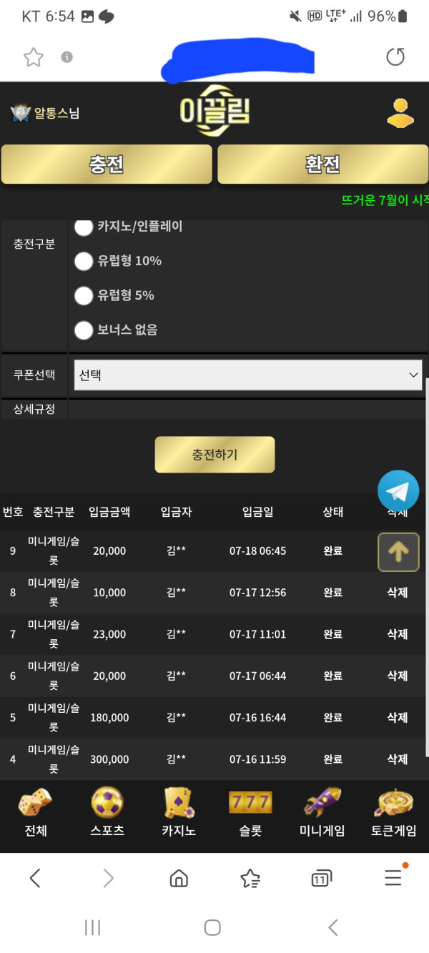
Task: Expand the 쿠폰선택 dropdown
Action: [248, 375]
